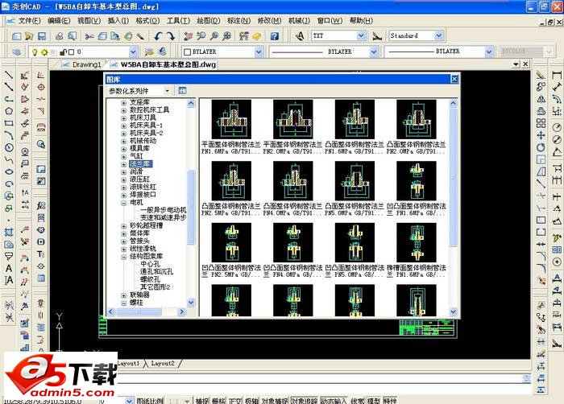Select 法兰库 in the library tree
This screenshot has height=404, width=564.
point(140,163)
